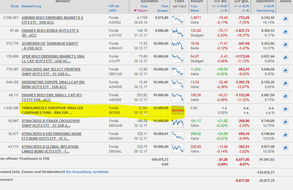Click the WP-Art column header
The height and width of the screenshot is (190, 293).
(x=114, y=6)
